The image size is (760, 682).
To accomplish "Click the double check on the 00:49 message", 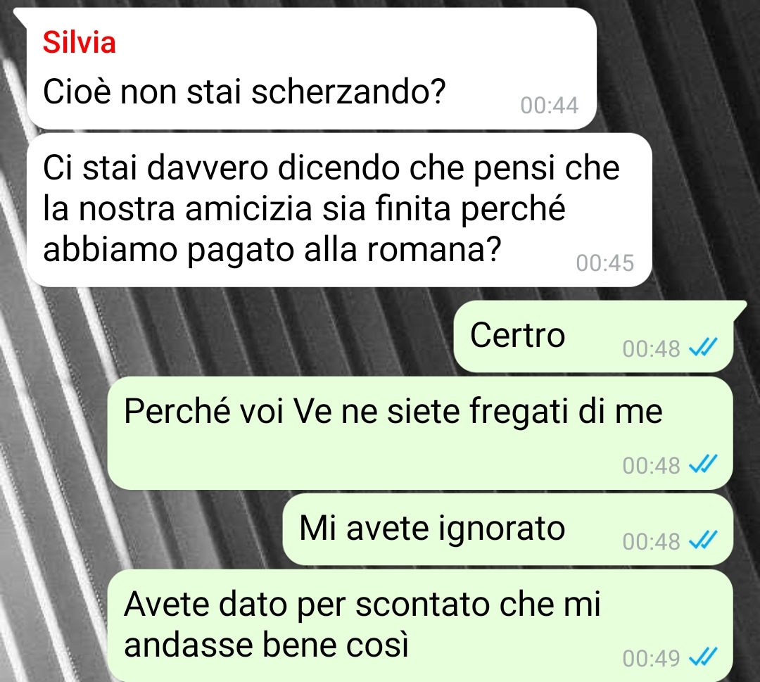I will tap(703, 658).
